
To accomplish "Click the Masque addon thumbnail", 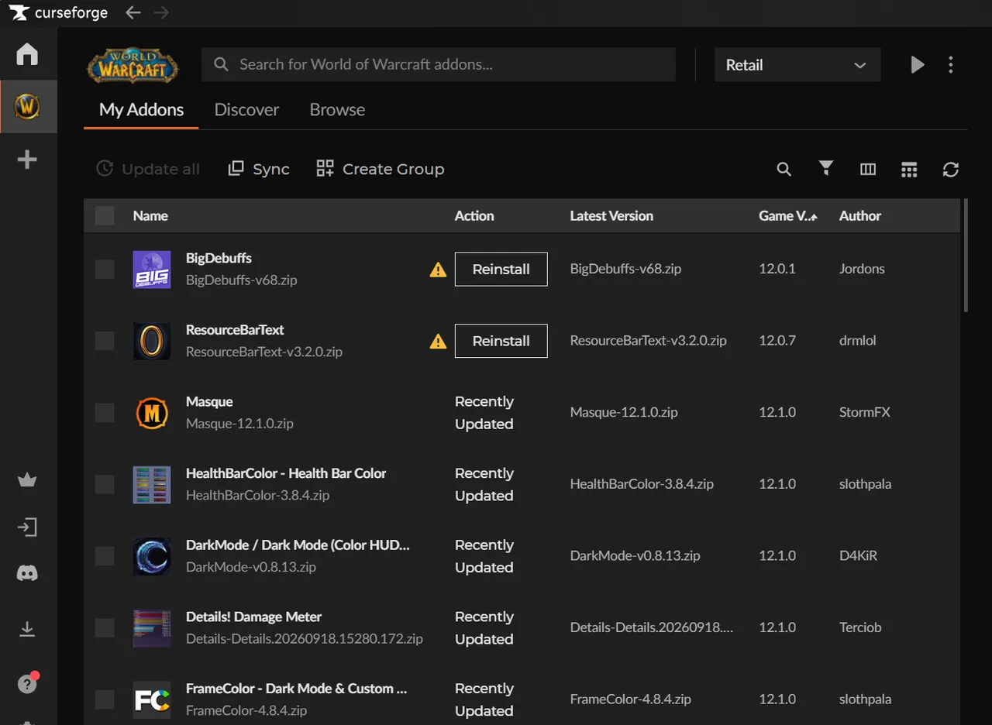I will pyautogui.click(x=152, y=413).
